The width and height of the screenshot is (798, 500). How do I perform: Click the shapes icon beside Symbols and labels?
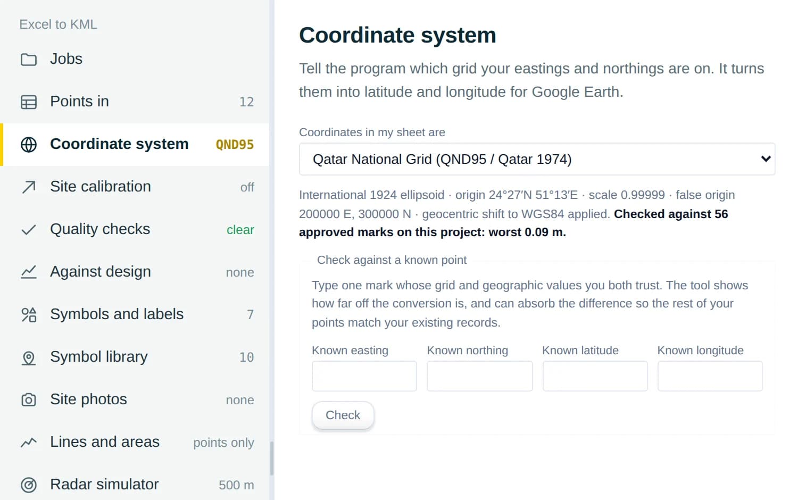click(29, 314)
